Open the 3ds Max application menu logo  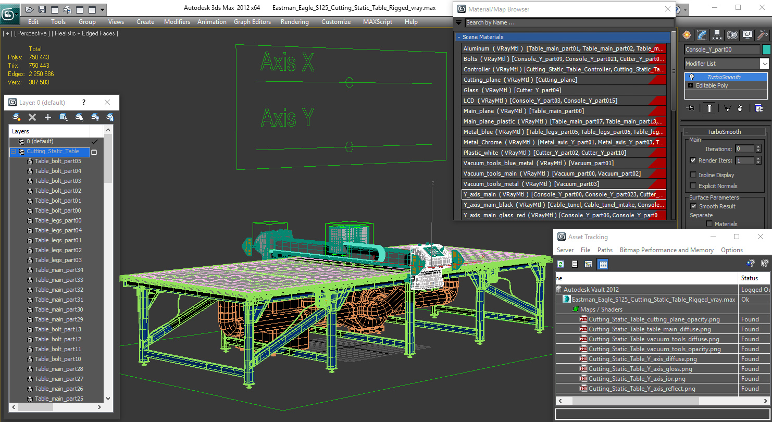pyautogui.click(x=9, y=14)
